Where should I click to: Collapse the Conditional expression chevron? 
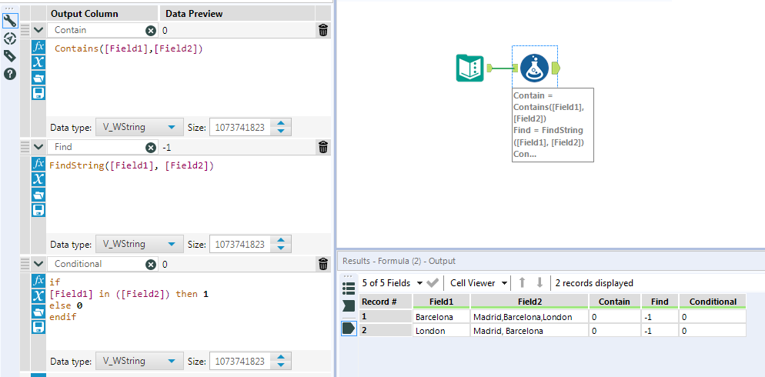pos(38,264)
